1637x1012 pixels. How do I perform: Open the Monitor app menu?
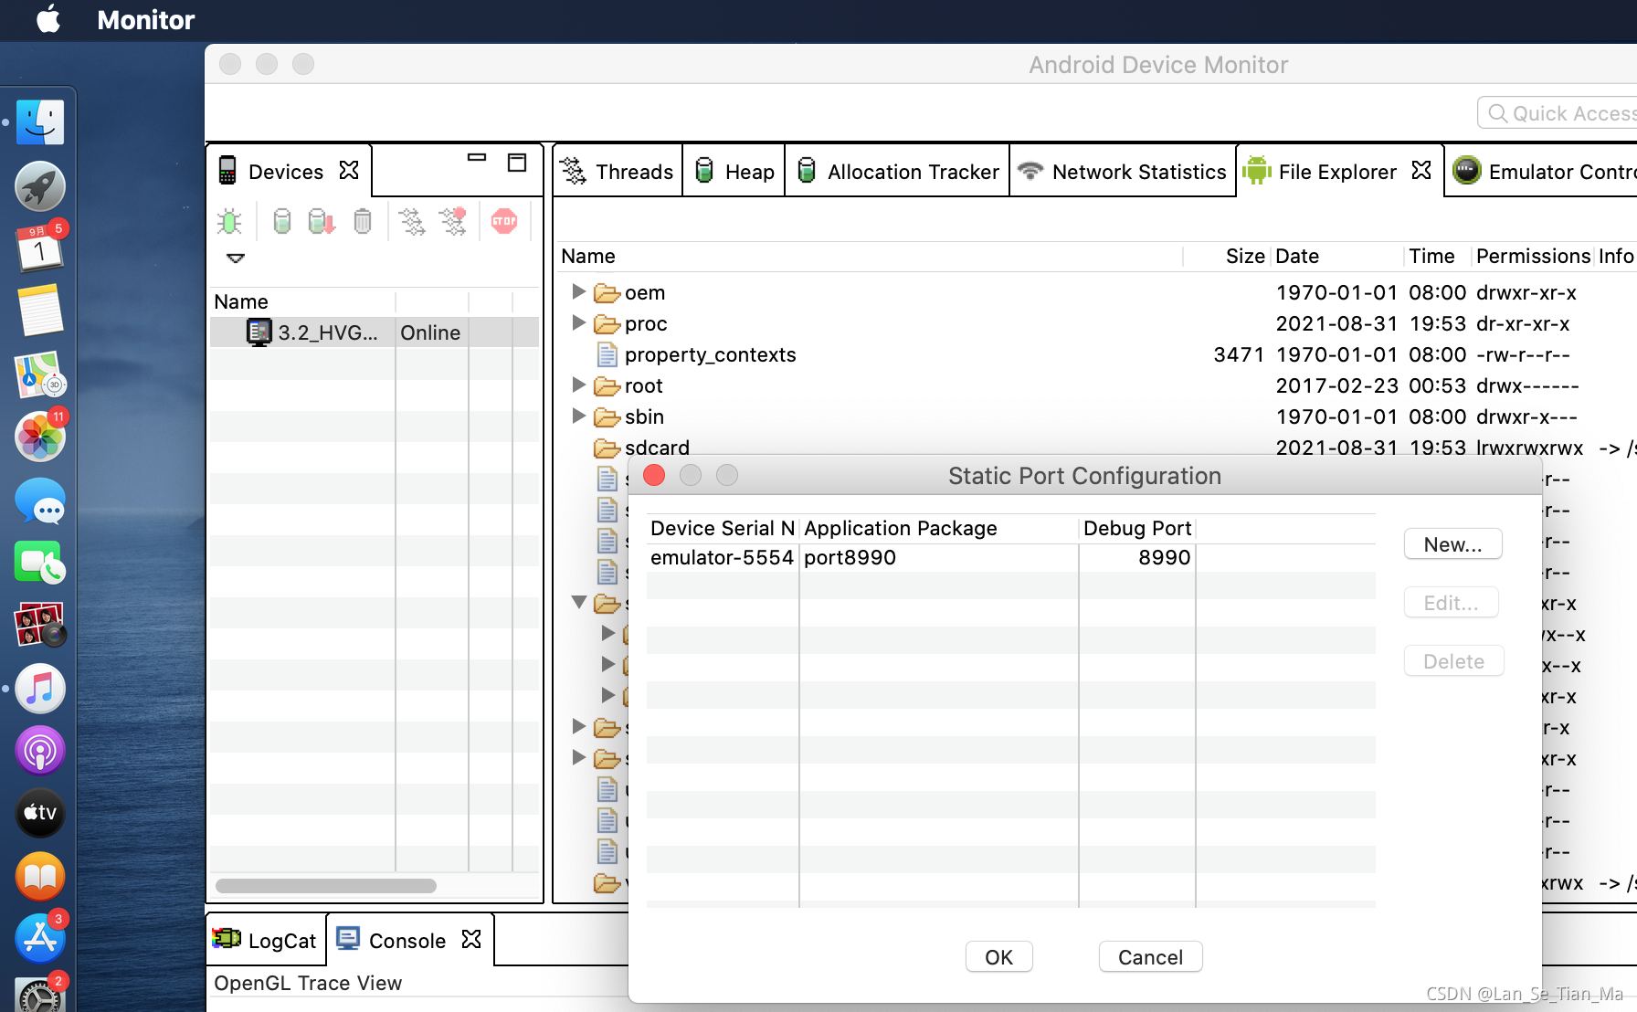145,20
